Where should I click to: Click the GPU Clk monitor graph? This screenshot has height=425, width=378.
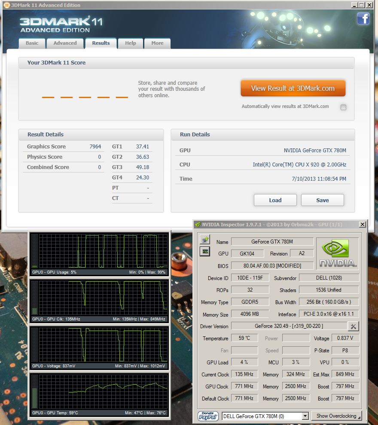99,301
